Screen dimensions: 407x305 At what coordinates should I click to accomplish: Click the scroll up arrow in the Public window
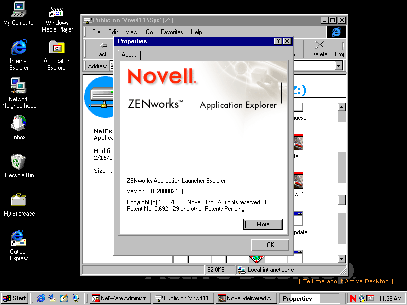[x=342, y=107]
